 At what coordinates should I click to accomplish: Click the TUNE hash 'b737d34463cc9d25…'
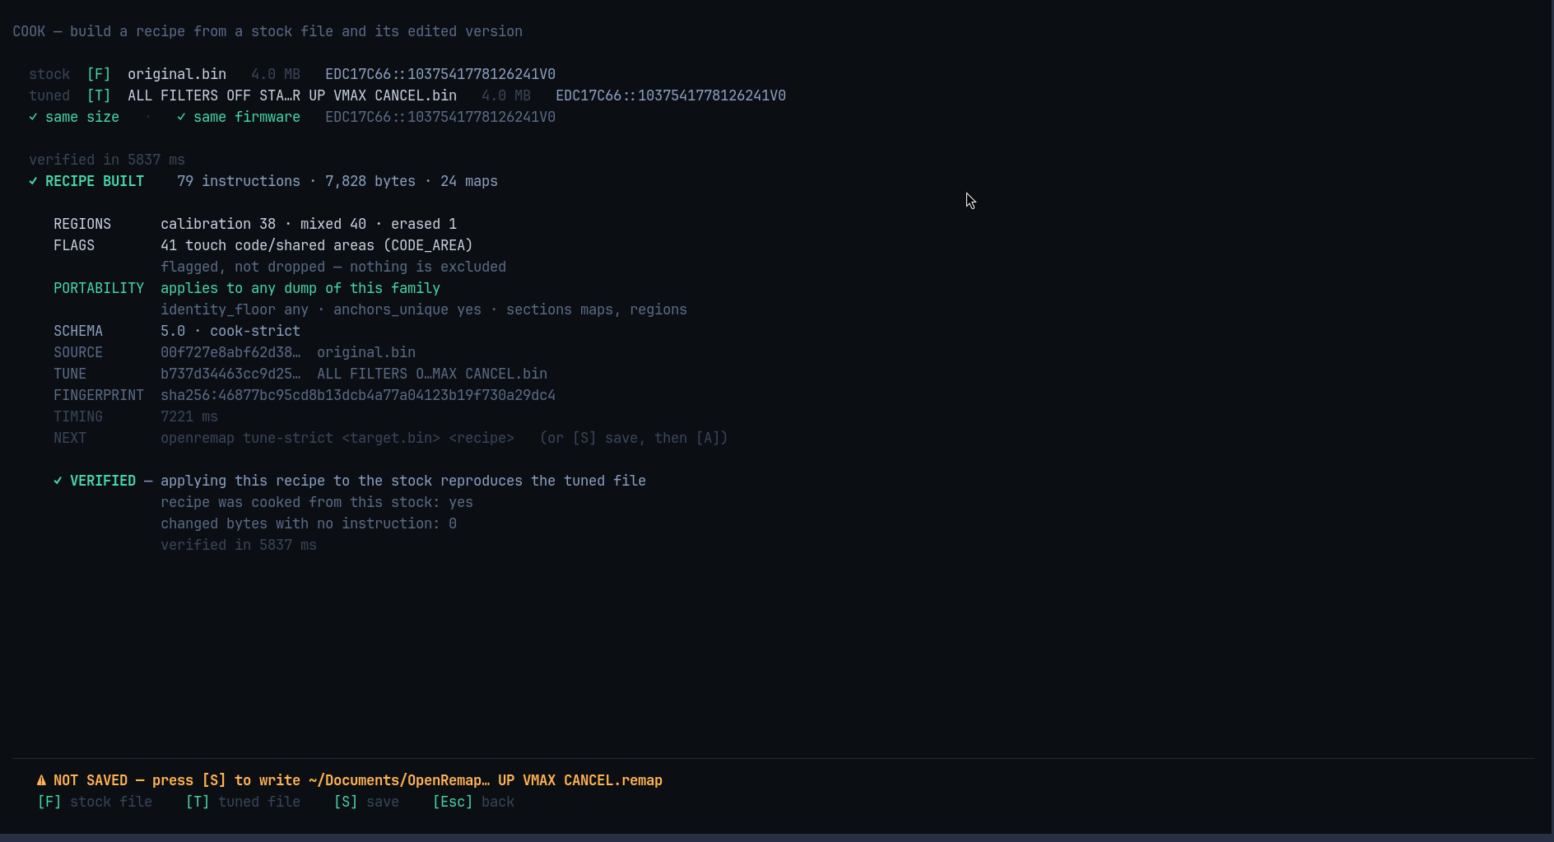coord(230,374)
